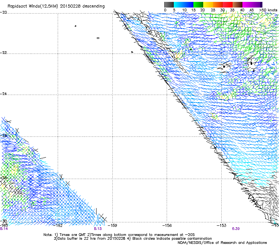Click the red 30-35 knots color bar segment
279x245 pixels.
pos(228,5)
